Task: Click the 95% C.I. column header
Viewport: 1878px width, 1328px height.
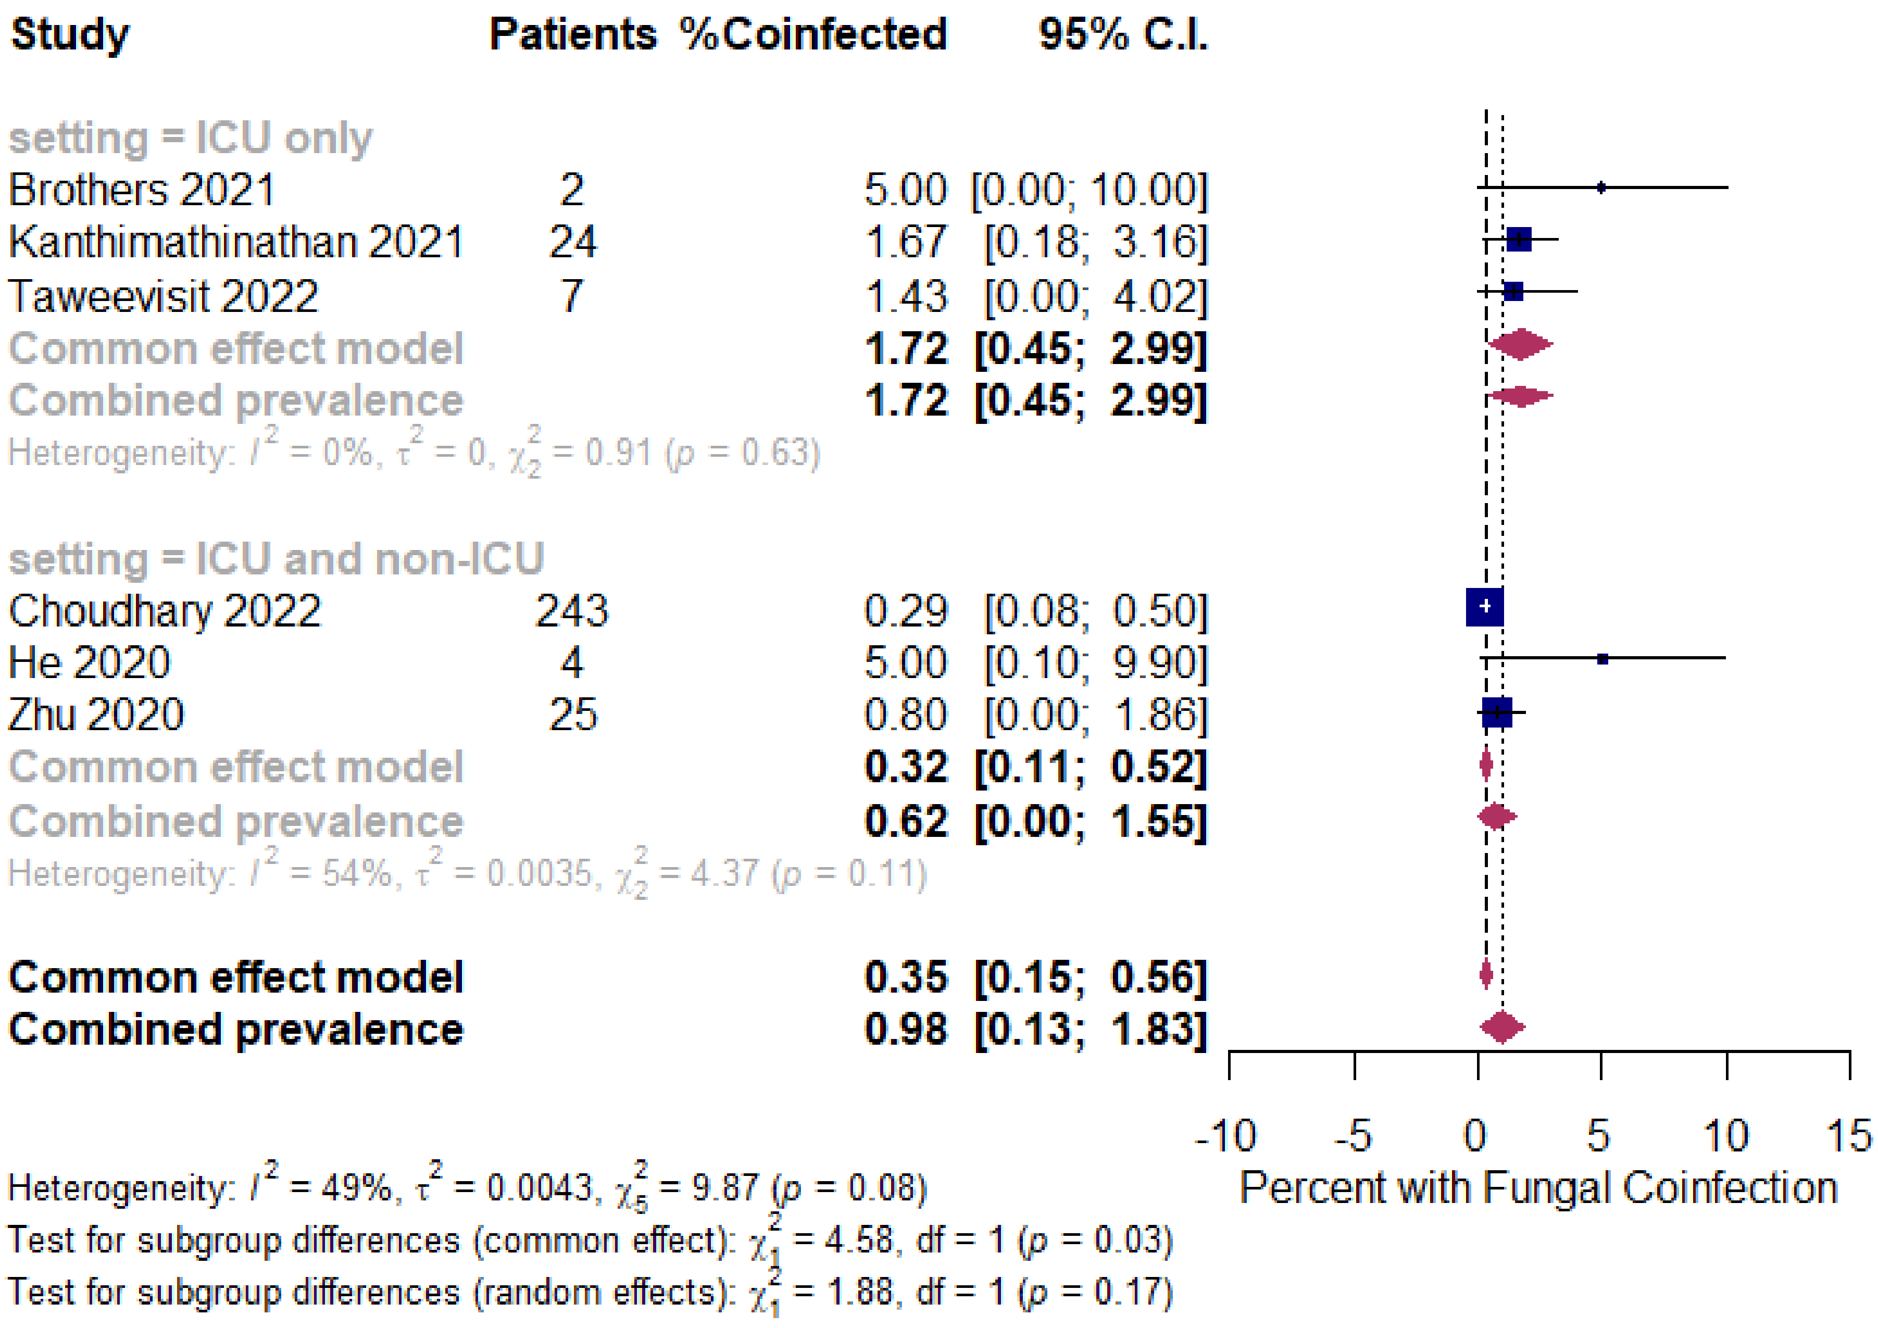Action: [1123, 35]
